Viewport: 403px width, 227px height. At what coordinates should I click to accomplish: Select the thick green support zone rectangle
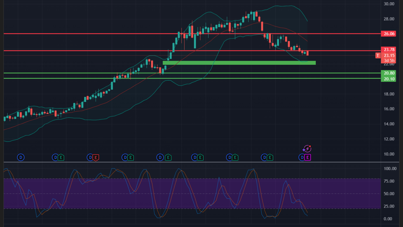239,63
